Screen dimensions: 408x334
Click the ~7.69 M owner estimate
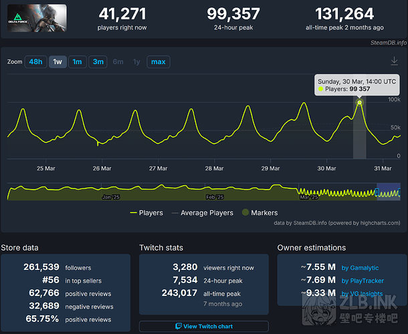318,280
